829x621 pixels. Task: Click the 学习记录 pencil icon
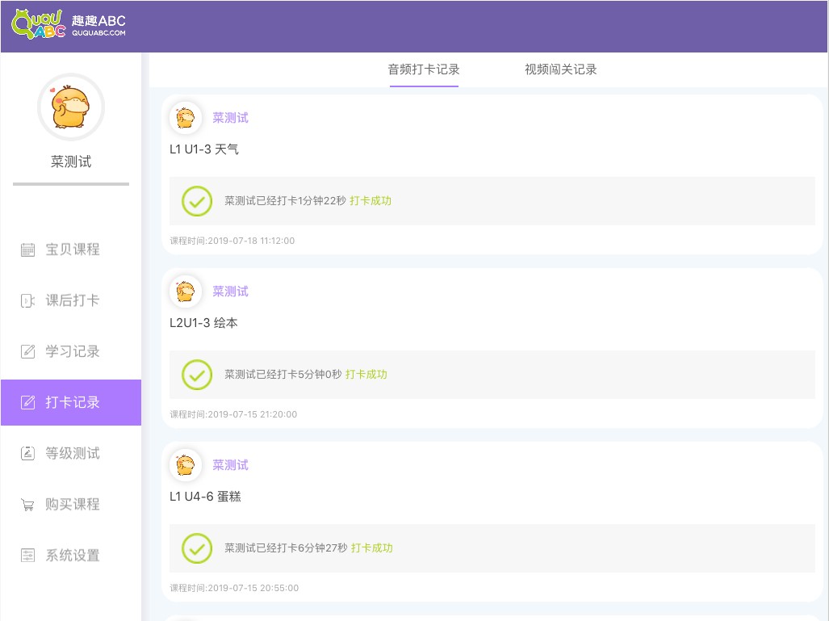click(28, 351)
